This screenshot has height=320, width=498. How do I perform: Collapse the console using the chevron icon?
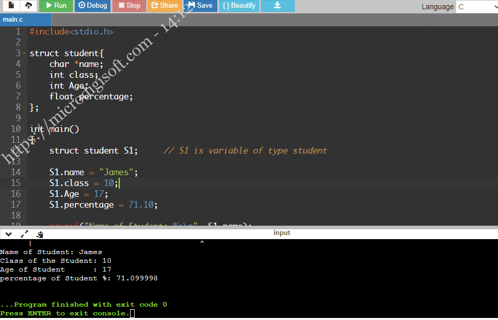tap(8, 234)
